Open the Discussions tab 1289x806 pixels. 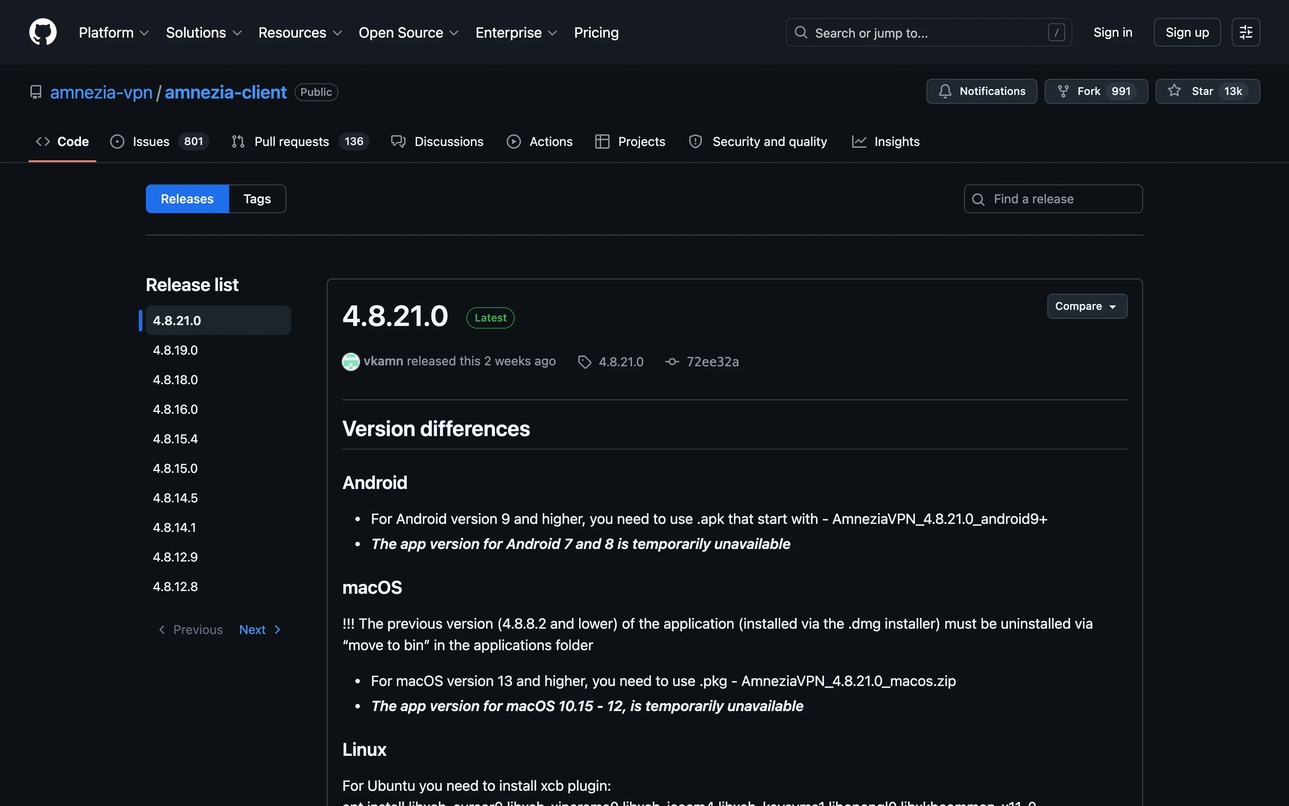(x=437, y=141)
